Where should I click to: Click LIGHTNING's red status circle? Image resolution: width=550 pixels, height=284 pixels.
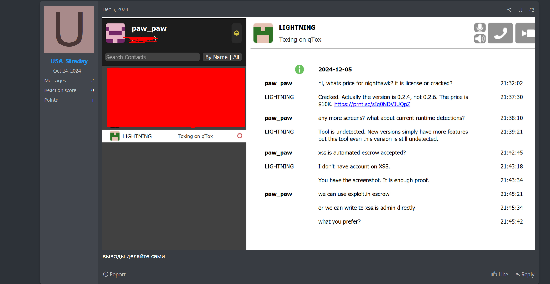[239, 136]
